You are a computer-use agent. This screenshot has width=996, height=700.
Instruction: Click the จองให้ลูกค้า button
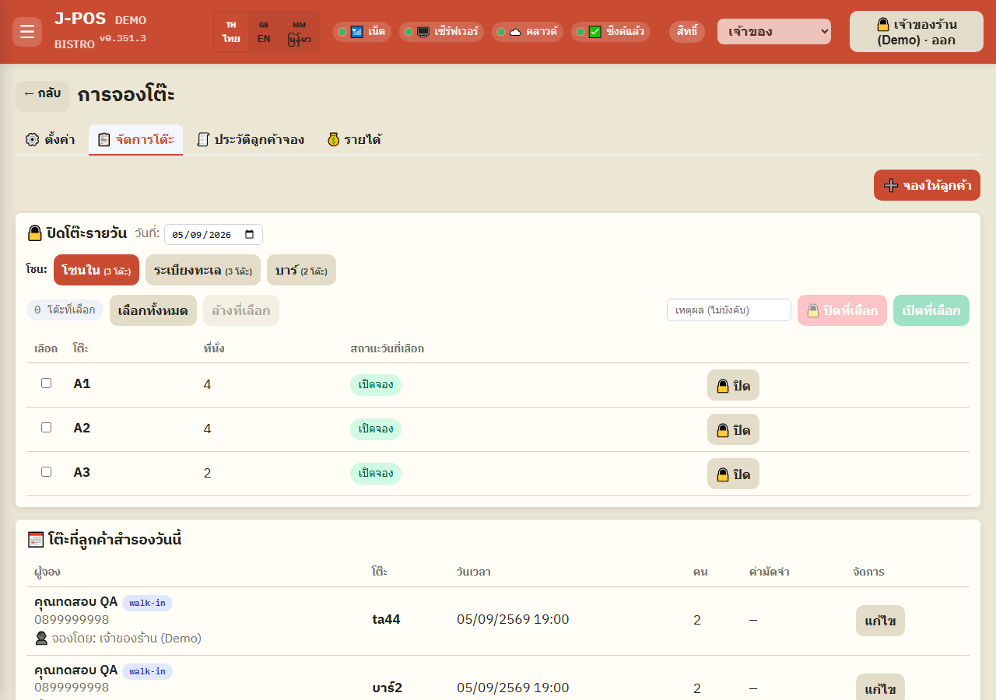click(927, 185)
